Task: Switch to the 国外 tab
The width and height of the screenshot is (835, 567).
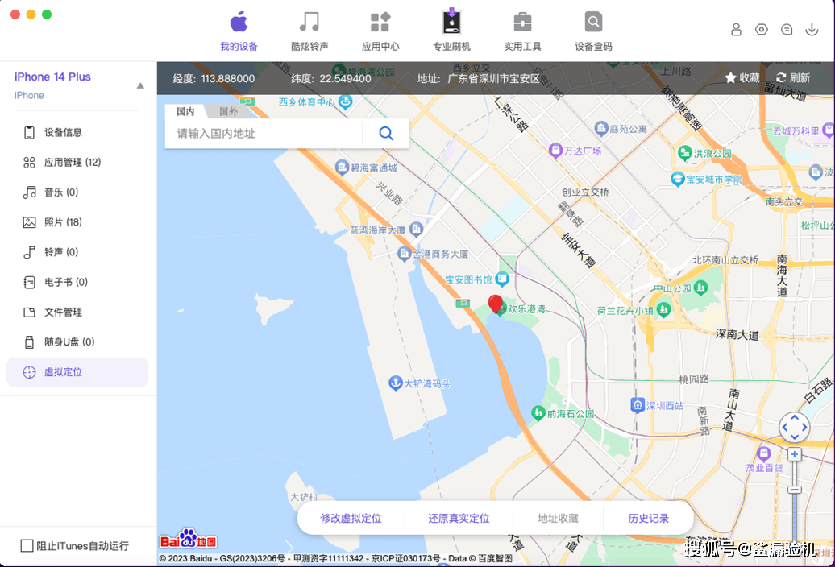Action: 229,111
